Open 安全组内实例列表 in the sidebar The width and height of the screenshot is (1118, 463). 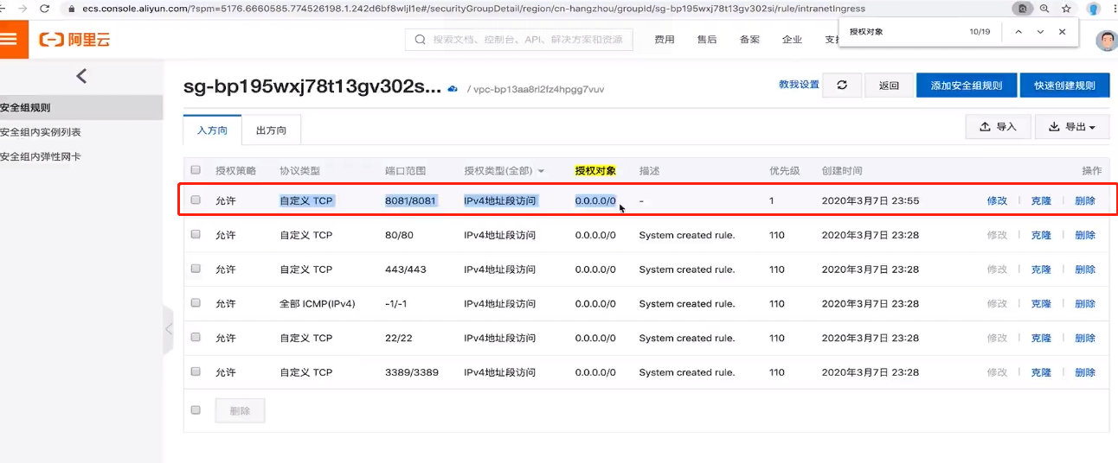pos(41,132)
